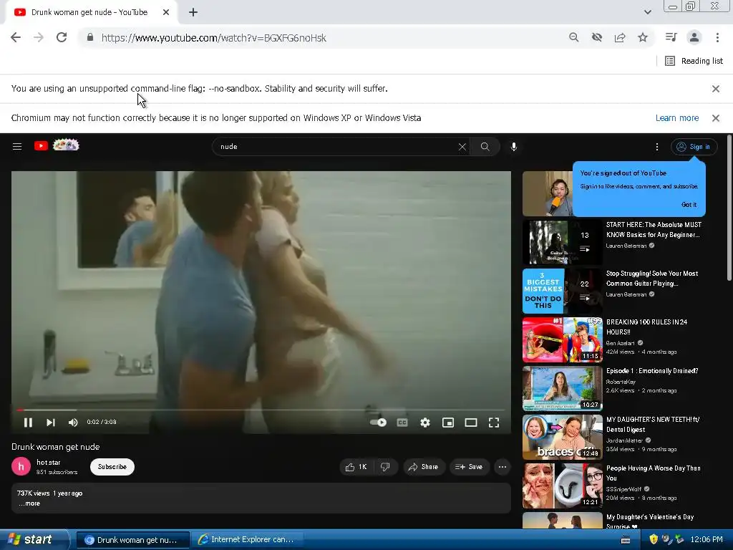Open the Reading list
The width and height of the screenshot is (733, 550).
694,61
